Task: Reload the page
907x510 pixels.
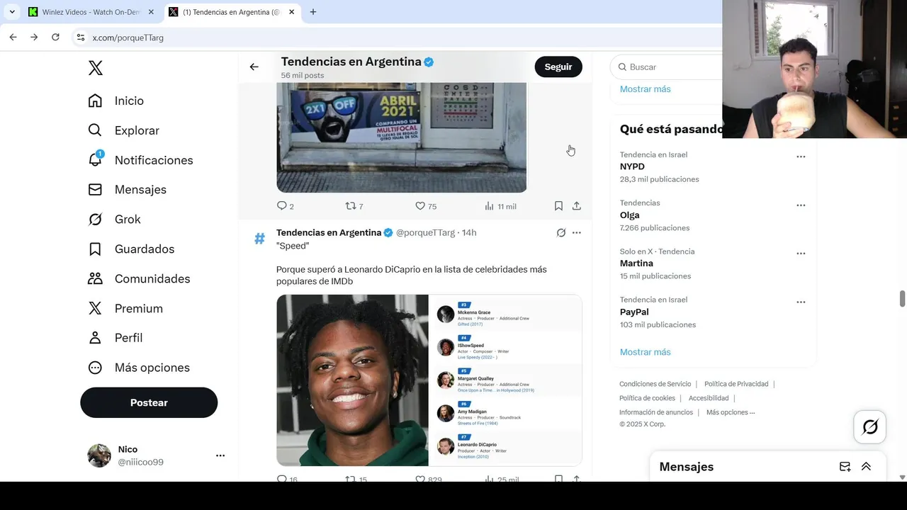Action: pos(55,37)
